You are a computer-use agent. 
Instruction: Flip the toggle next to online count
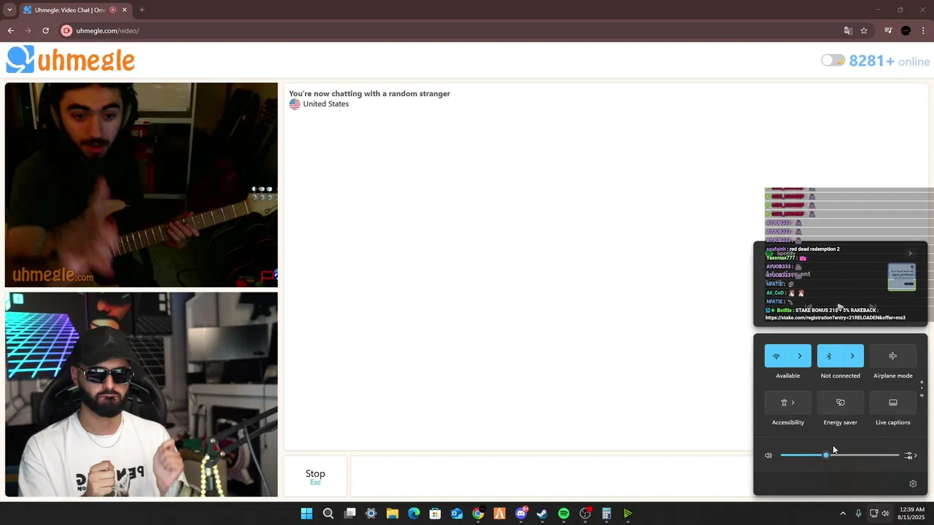coord(833,61)
